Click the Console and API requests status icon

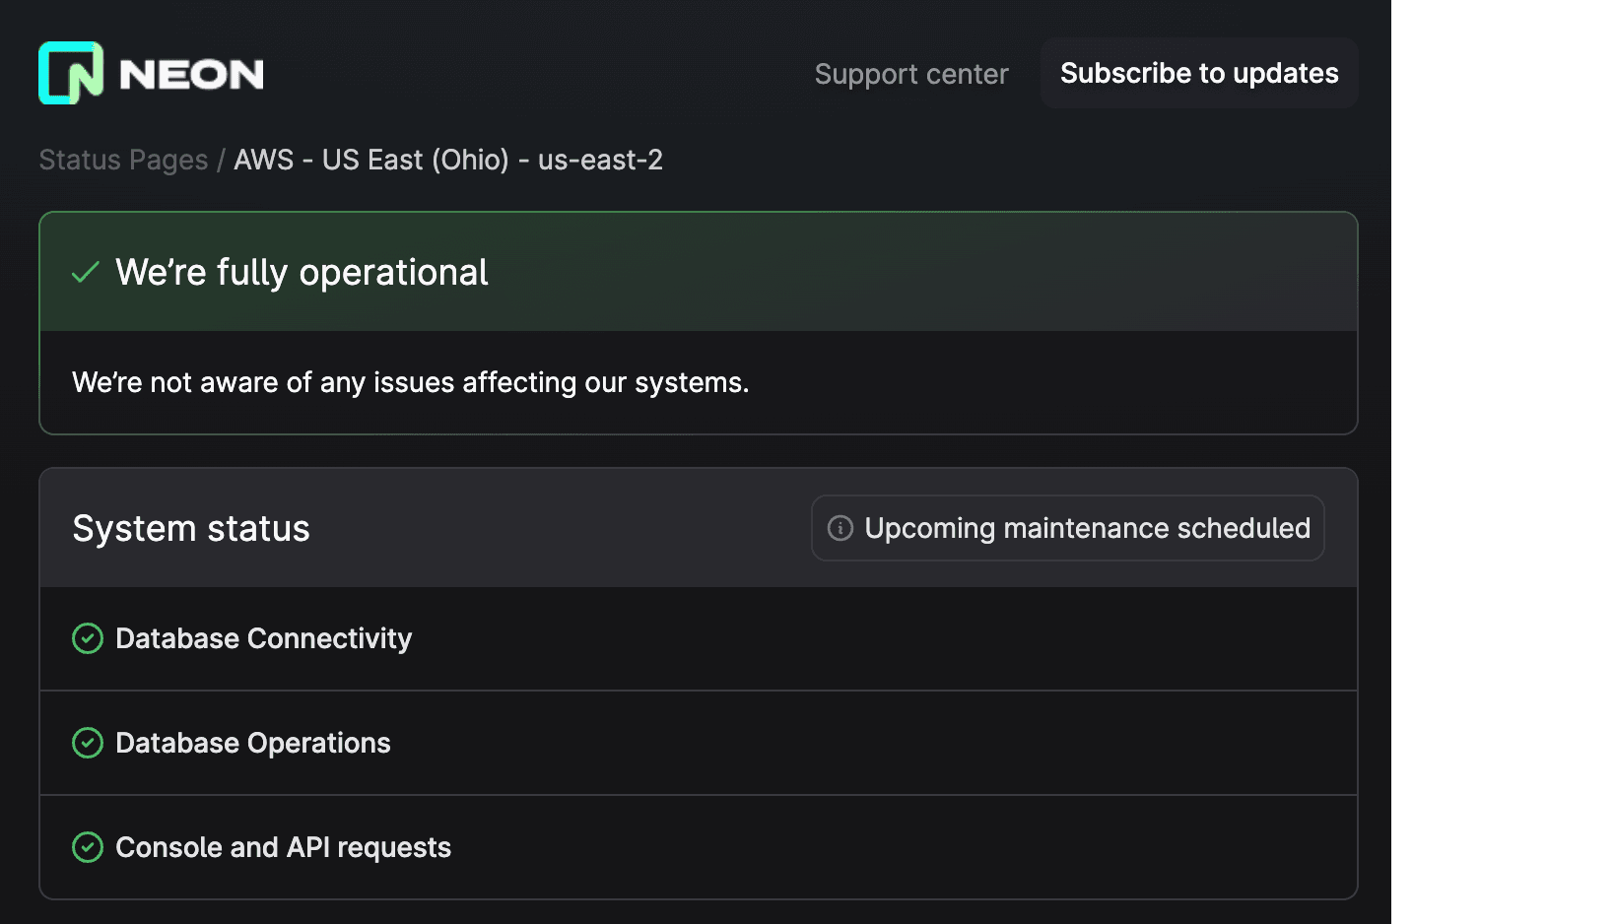87,847
